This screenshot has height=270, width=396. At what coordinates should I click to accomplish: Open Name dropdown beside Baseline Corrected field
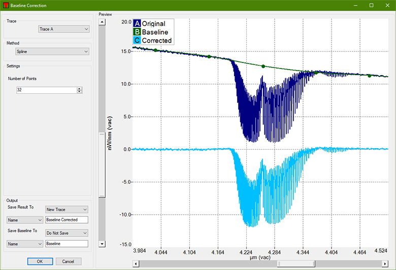pyautogui.click(x=24, y=220)
